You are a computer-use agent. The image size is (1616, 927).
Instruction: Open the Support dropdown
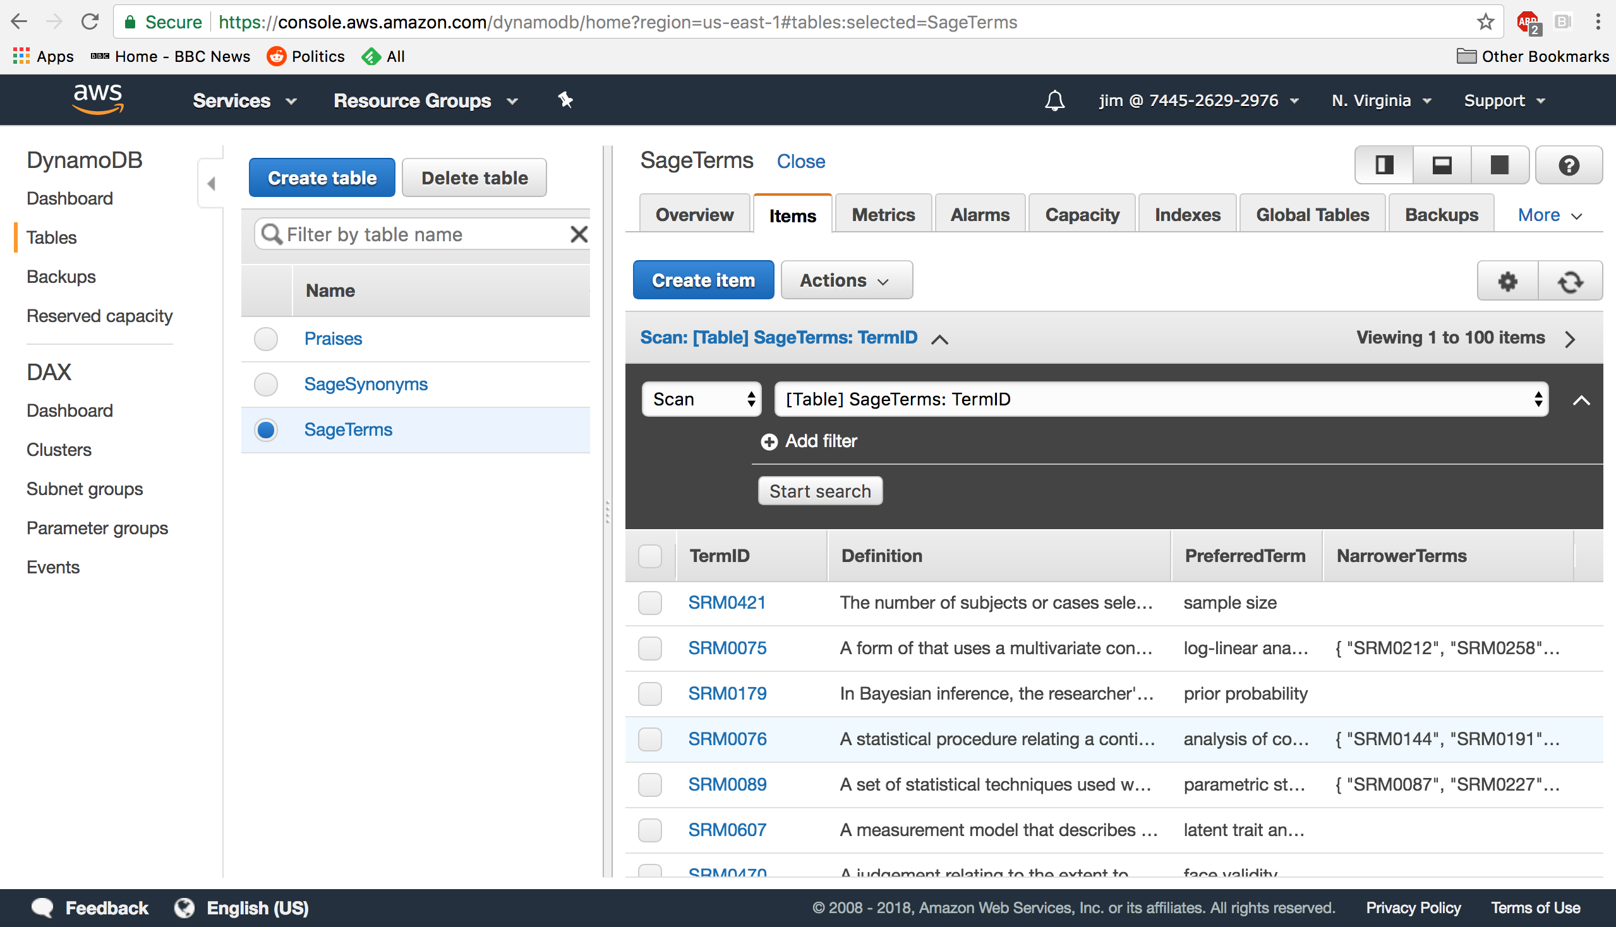pos(1504,100)
